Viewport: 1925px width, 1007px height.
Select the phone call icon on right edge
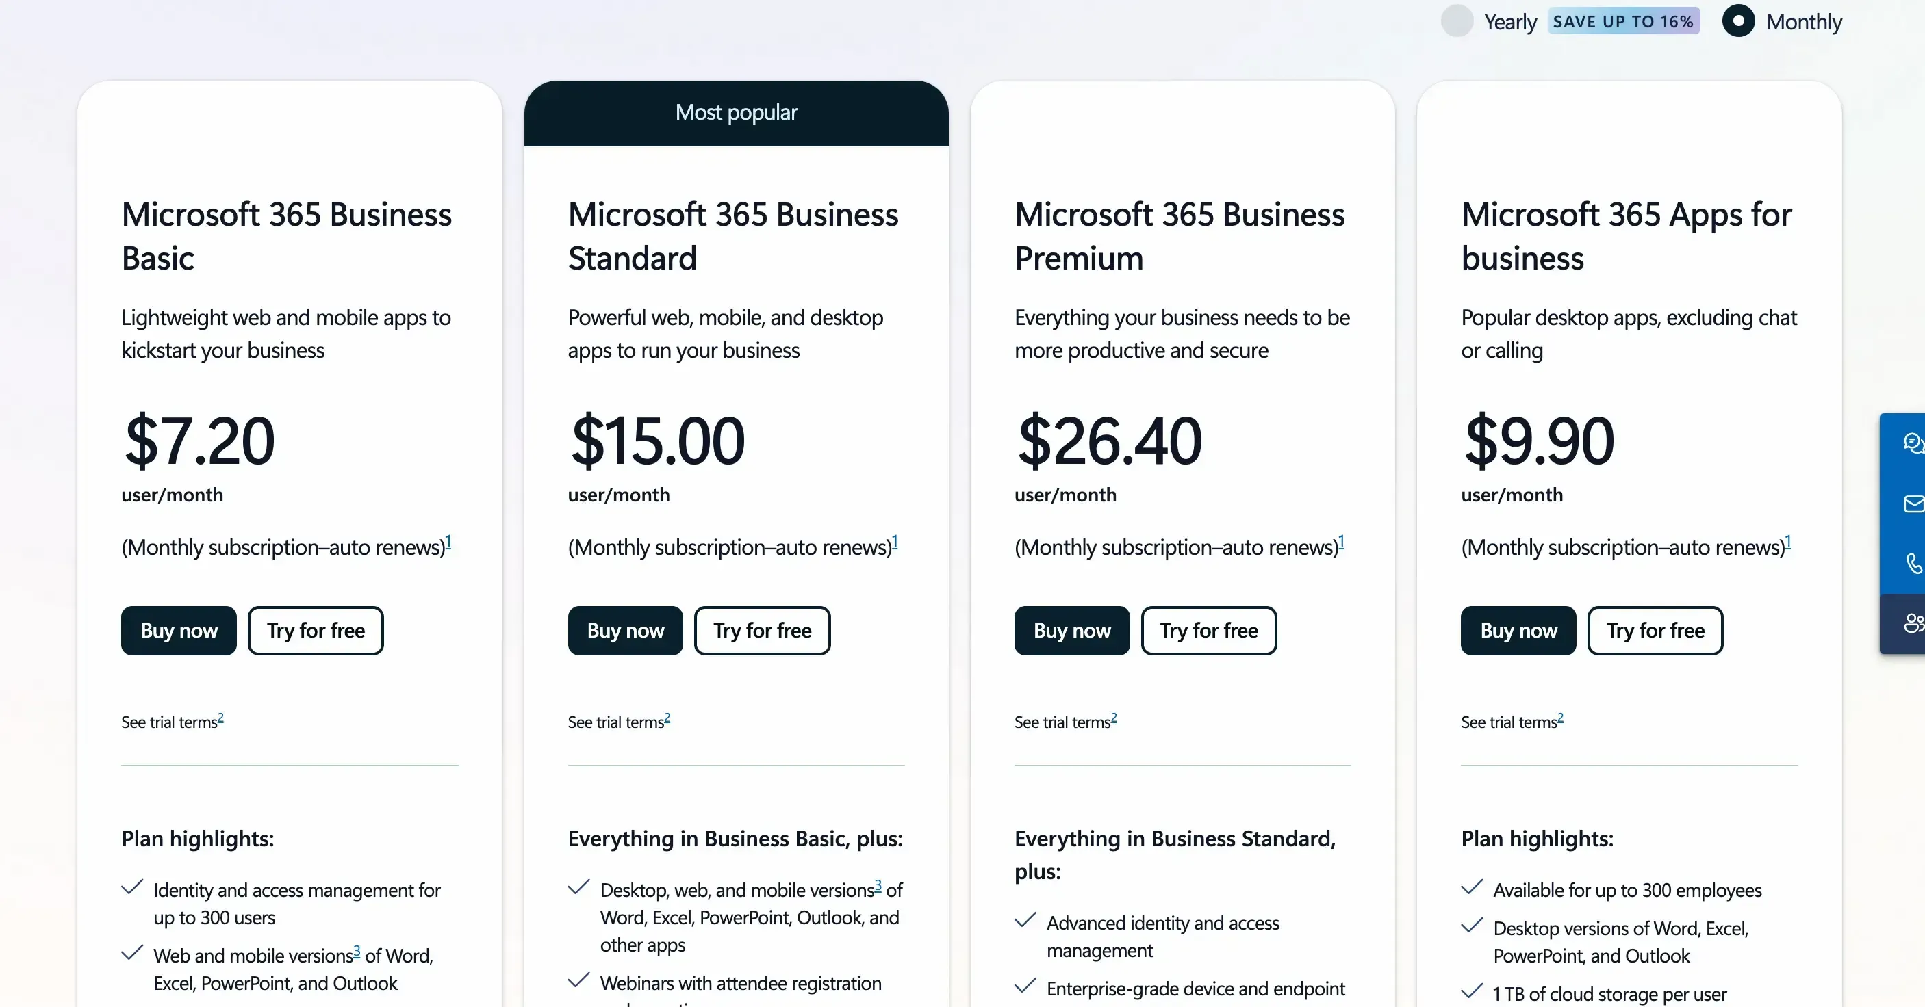(1911, 562)
